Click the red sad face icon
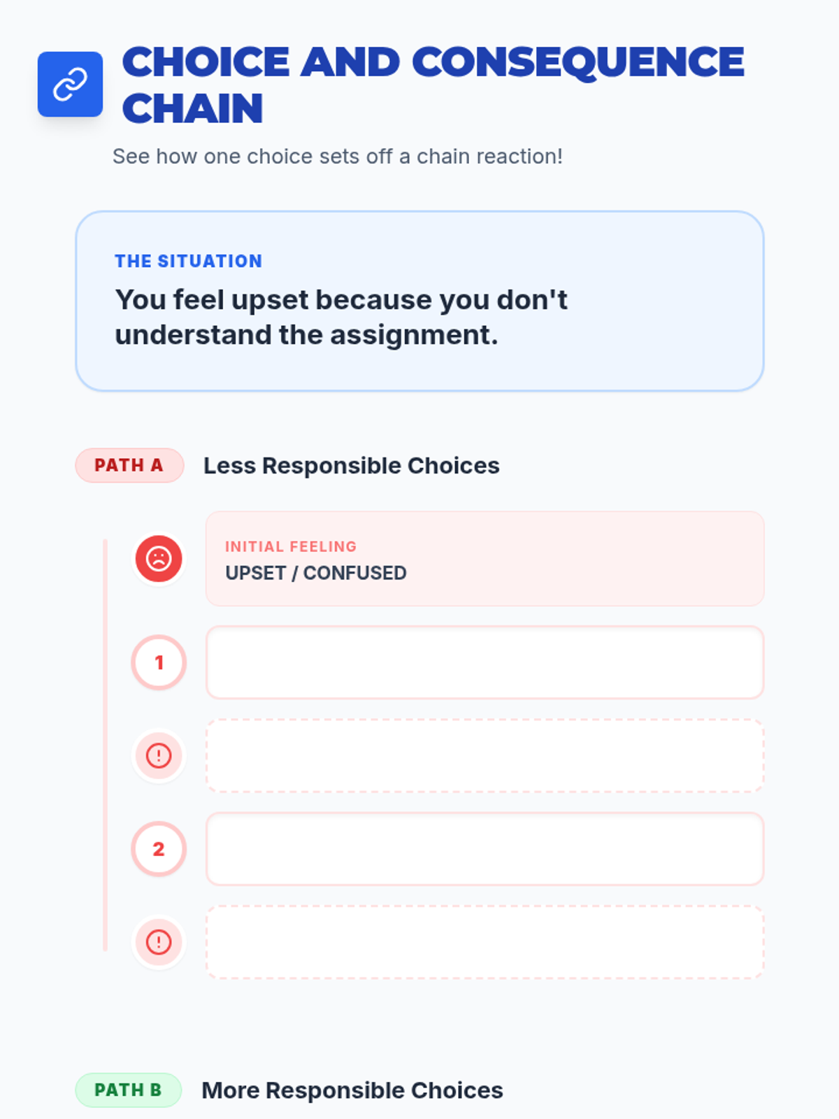839x1119 pixels. click(x=159, y=559)
